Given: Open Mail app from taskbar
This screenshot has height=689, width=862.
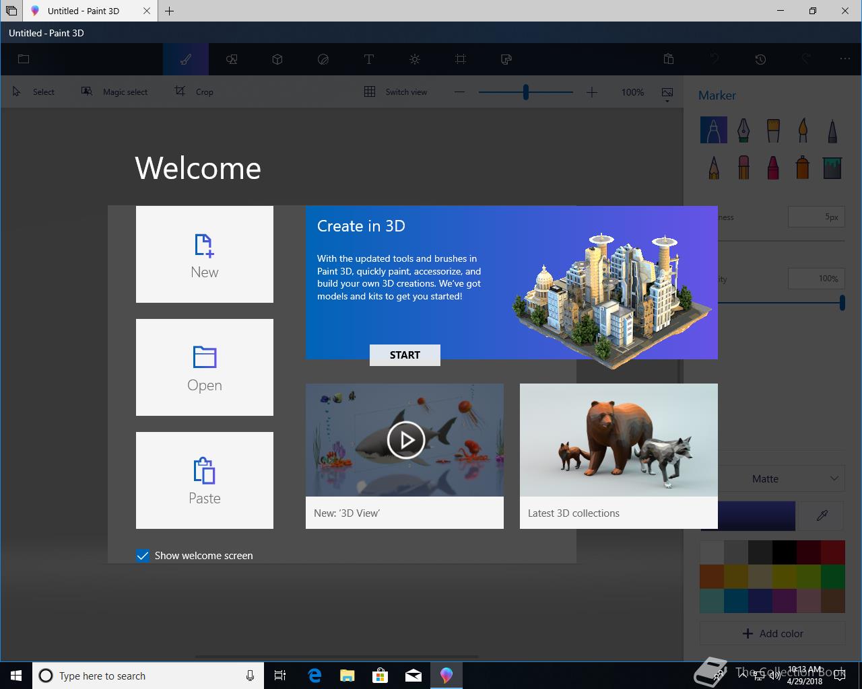Looking at the screenshot, I should [413, 676].
